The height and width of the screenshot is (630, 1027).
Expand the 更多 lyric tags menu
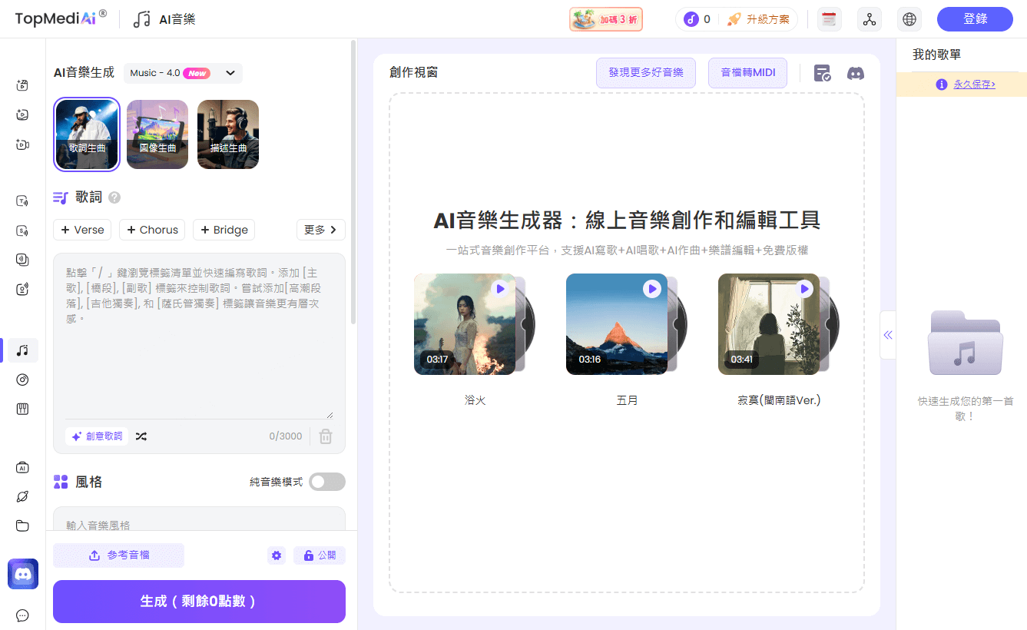tap(321, 230)
